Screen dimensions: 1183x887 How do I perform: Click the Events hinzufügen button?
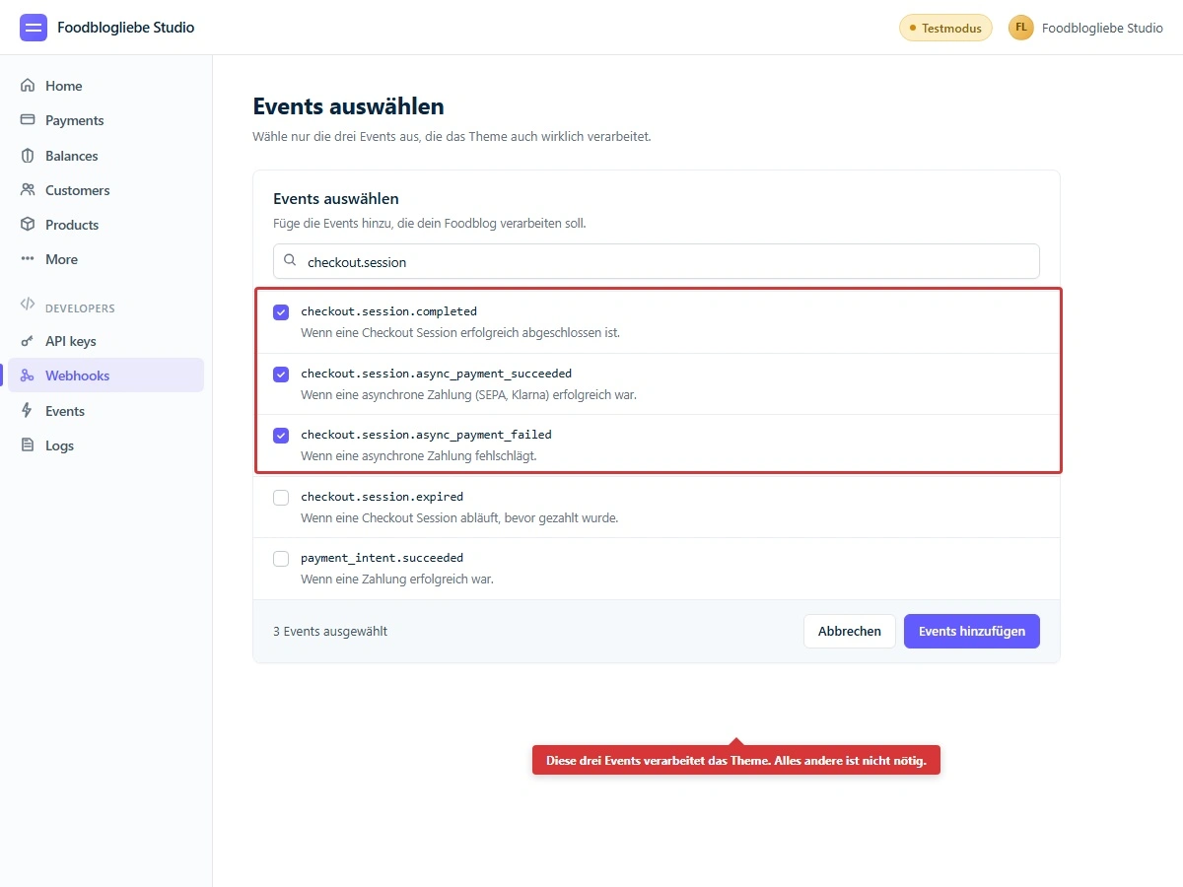point(971,631)
